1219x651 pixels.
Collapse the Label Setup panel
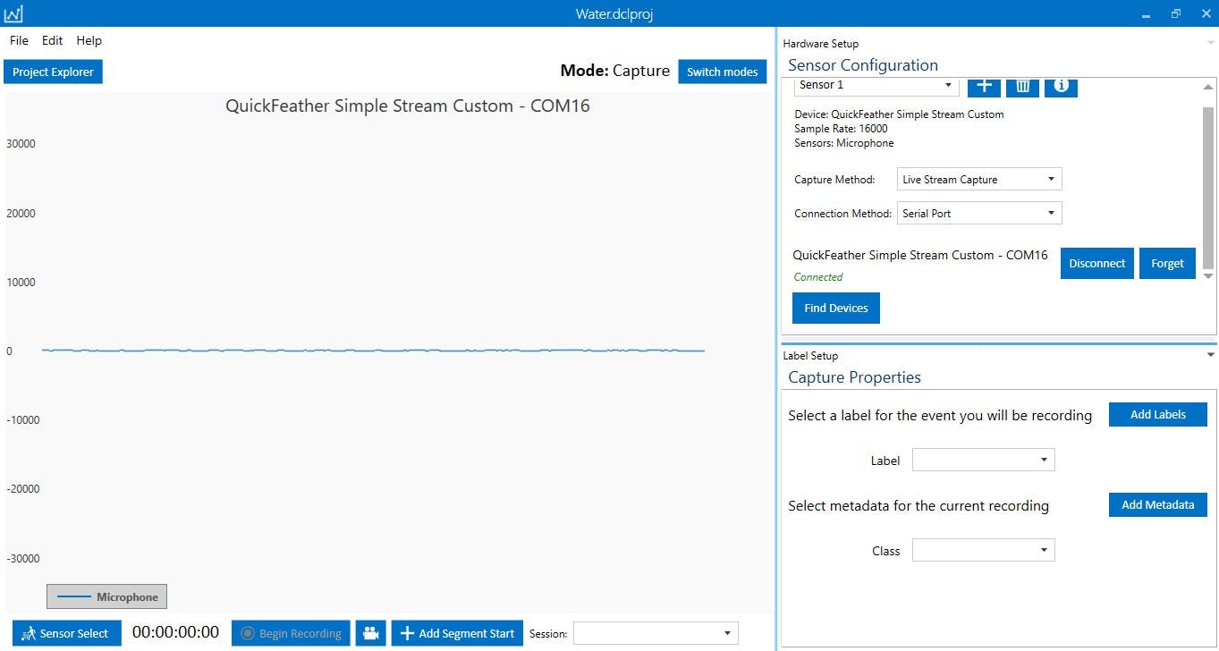coord(1211,355)
